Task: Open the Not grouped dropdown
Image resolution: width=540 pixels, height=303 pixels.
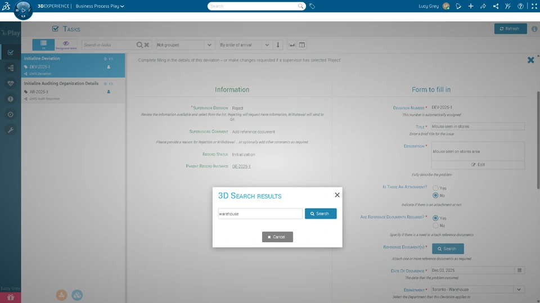Action: tap(185, 45)
